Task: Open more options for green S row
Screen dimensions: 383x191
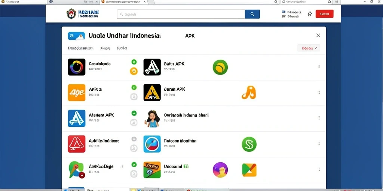Action: 319,144
